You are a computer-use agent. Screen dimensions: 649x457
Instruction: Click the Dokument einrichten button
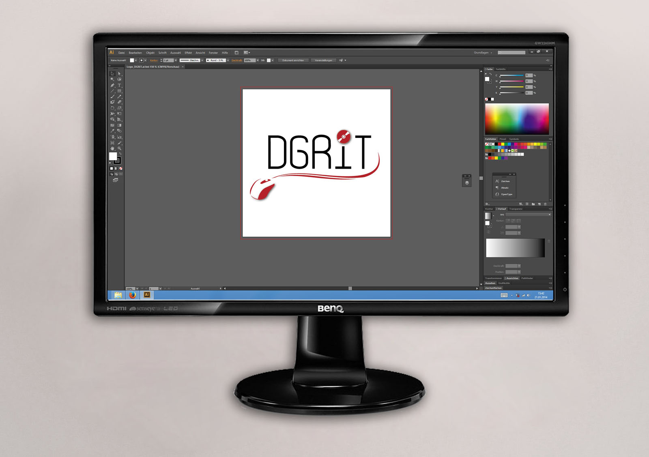click(x=293, y=60)
